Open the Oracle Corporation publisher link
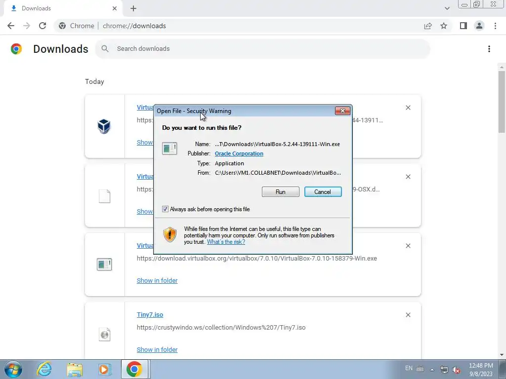This screenshot has width=506, height=379. point(239,153)
